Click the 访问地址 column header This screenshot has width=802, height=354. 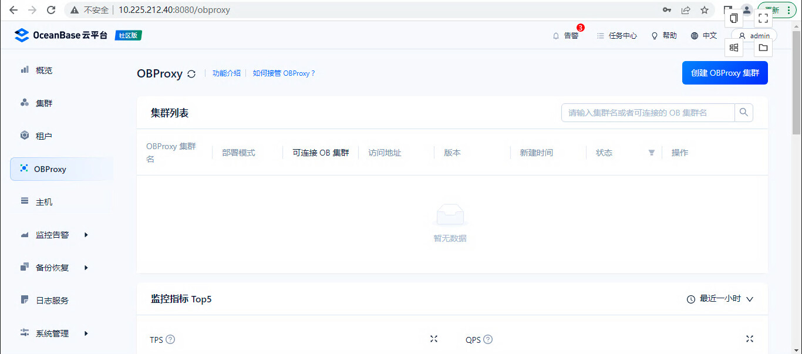click(385, 153)
